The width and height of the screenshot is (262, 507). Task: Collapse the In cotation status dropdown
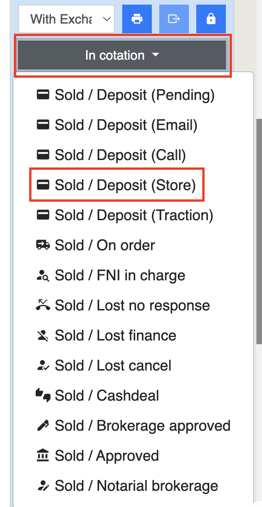pyautogui.click(x=122, y=55)
